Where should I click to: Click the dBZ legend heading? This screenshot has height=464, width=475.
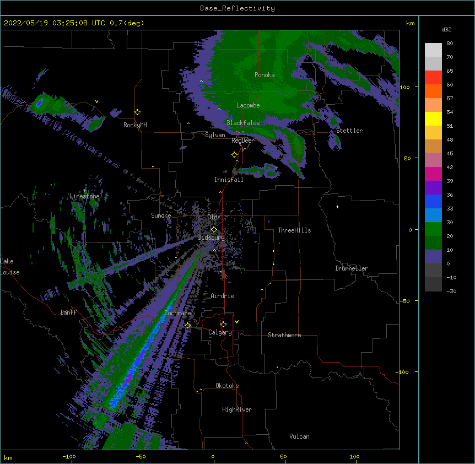[446, 30]
